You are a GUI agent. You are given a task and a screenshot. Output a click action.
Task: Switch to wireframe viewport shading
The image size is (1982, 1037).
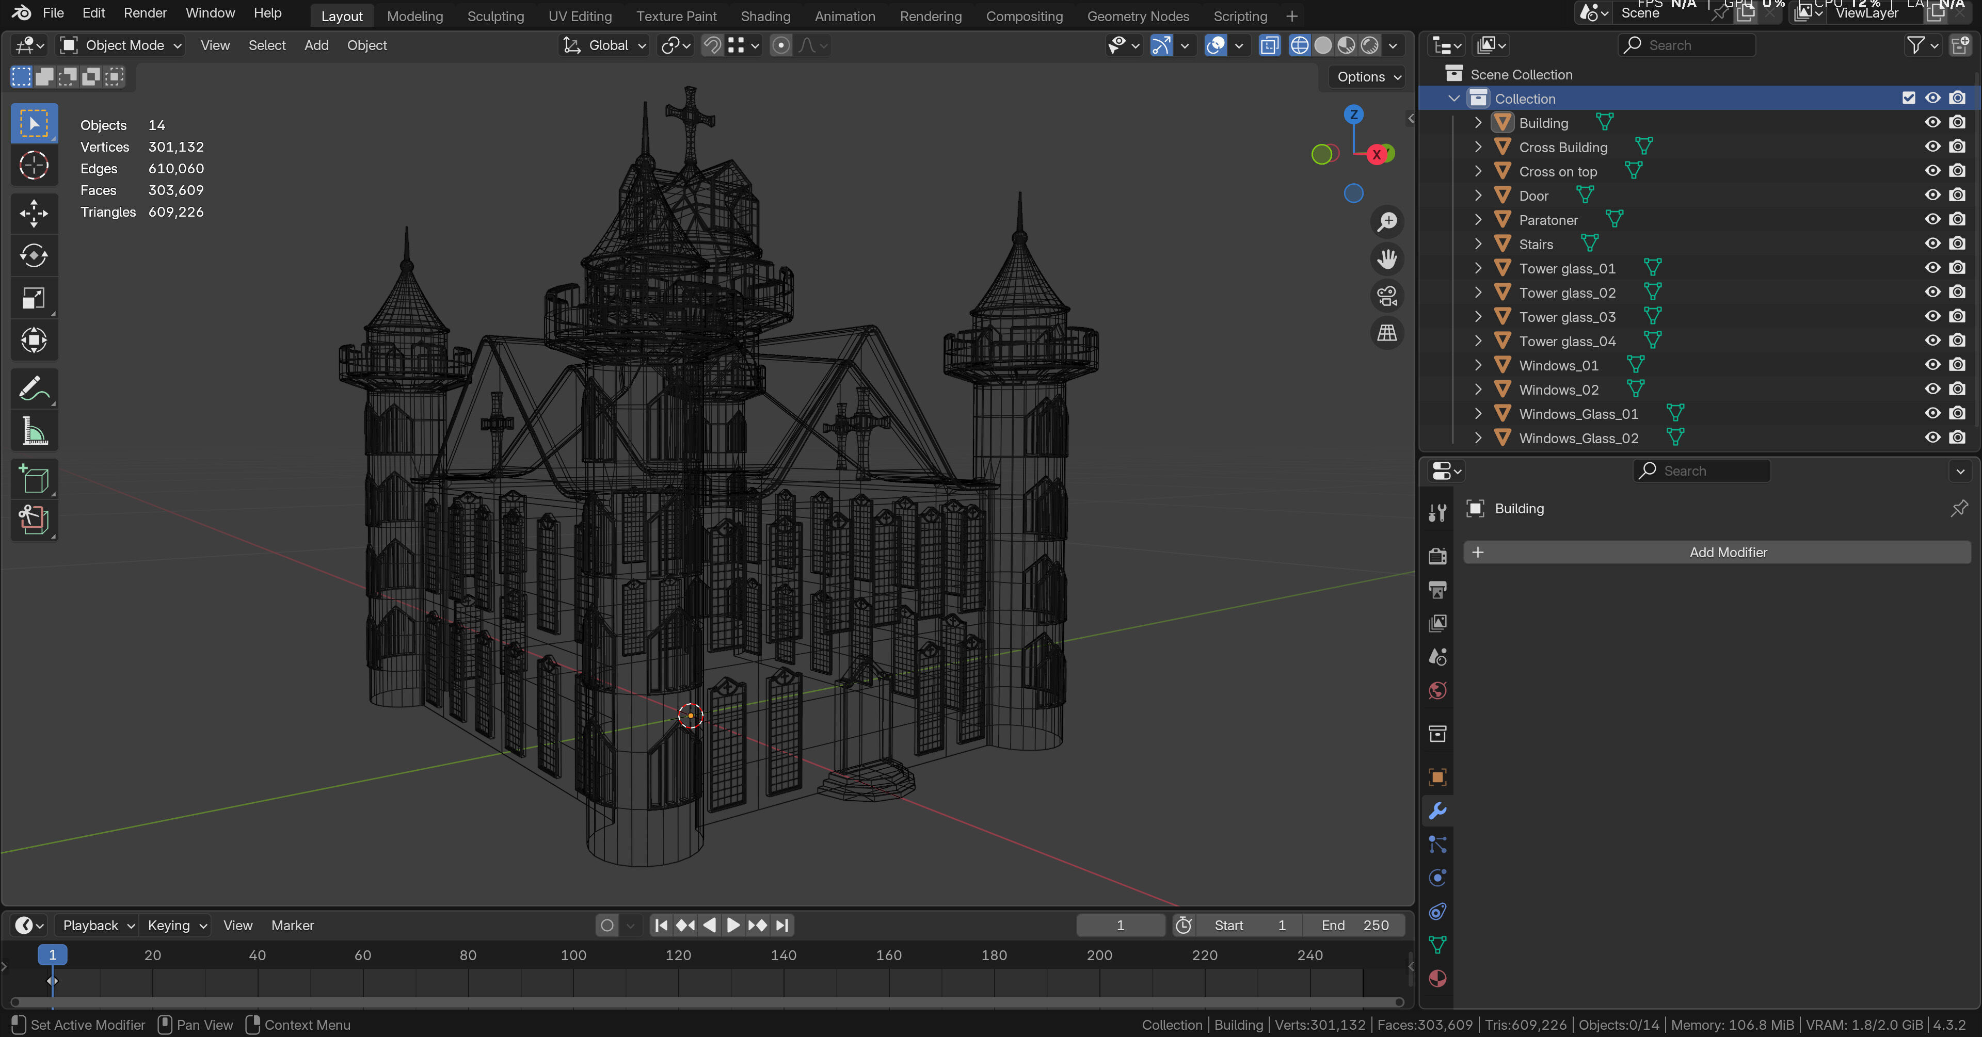point(1299,45)
